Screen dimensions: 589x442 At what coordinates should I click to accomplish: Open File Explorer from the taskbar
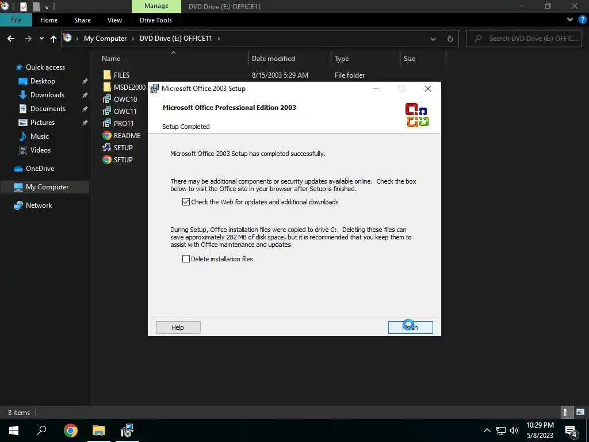point(99,430)
